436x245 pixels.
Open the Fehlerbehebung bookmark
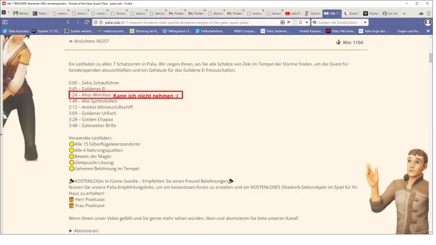pyautogui.click(x=210, y=31)
